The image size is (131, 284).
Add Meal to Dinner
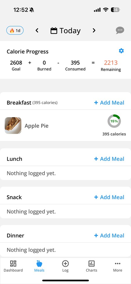(x=109, y=235)
